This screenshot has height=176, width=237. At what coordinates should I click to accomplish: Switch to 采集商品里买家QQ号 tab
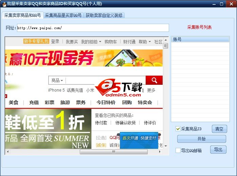pos(63,15)
